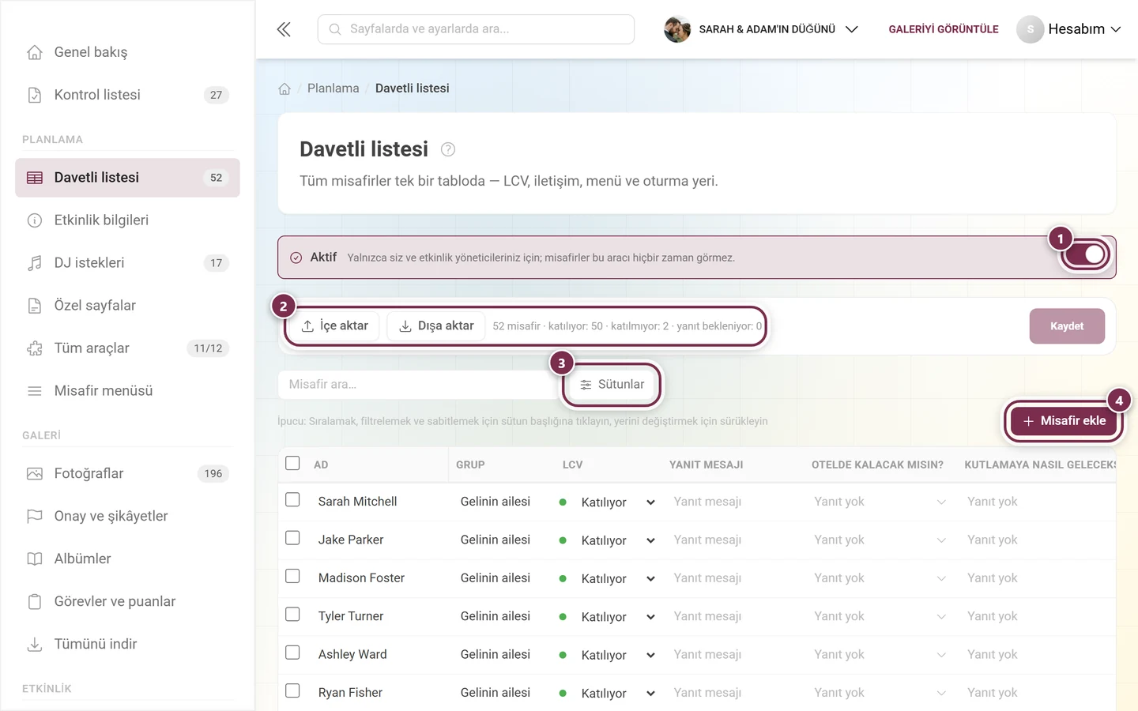The height and width of the screenshot is (711, 1138).
Task: Open GALERİYİ GÖRÜNTÜLE link
Action: click(944, 29)
